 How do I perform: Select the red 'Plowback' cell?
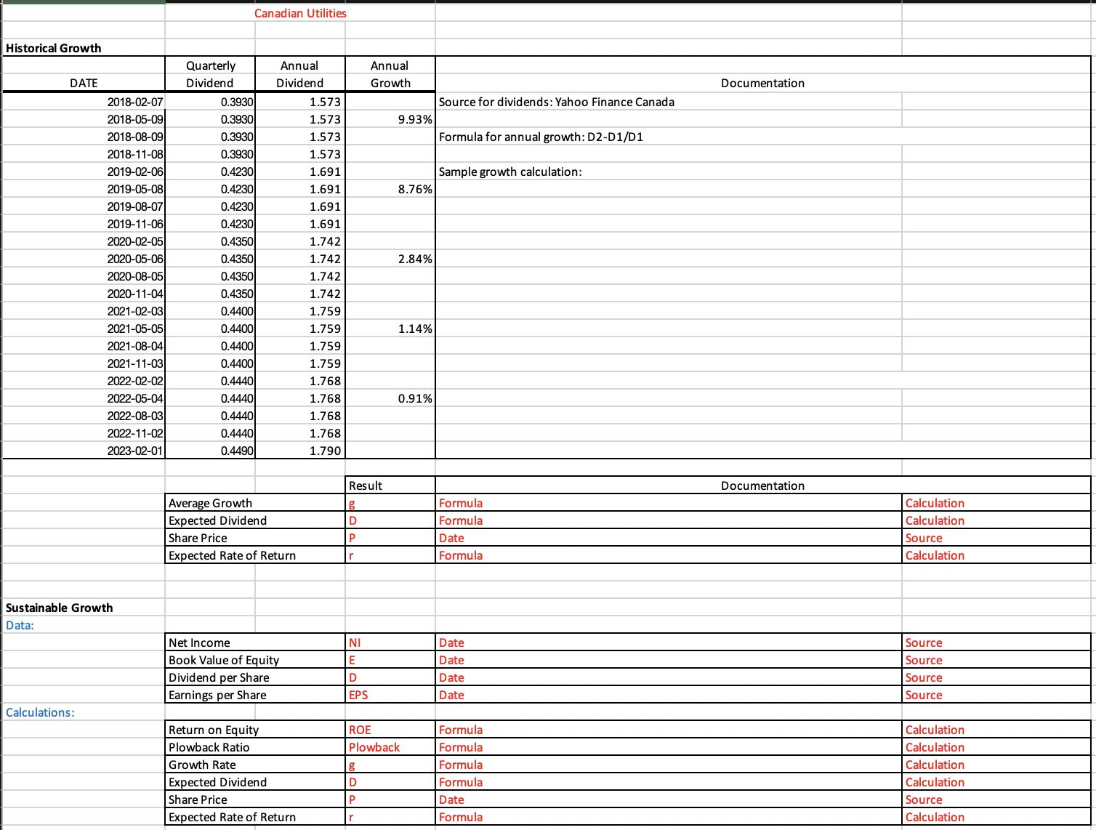(x=390, y=747)
